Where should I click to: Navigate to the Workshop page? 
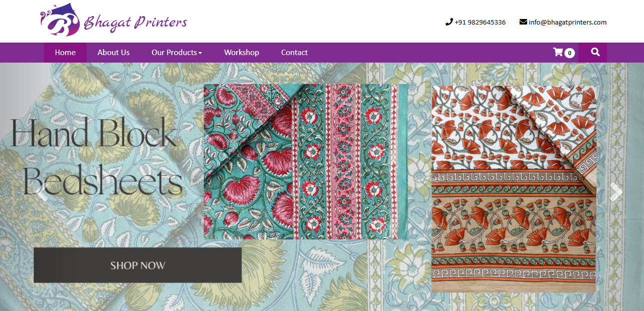point(242,53)
